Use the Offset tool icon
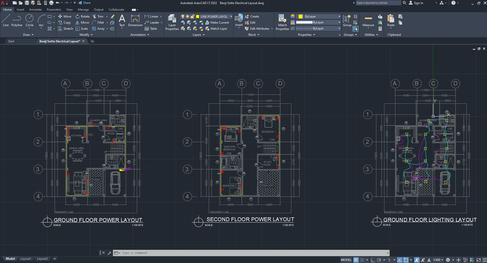The image size is (487, 263). pos(112,29)
